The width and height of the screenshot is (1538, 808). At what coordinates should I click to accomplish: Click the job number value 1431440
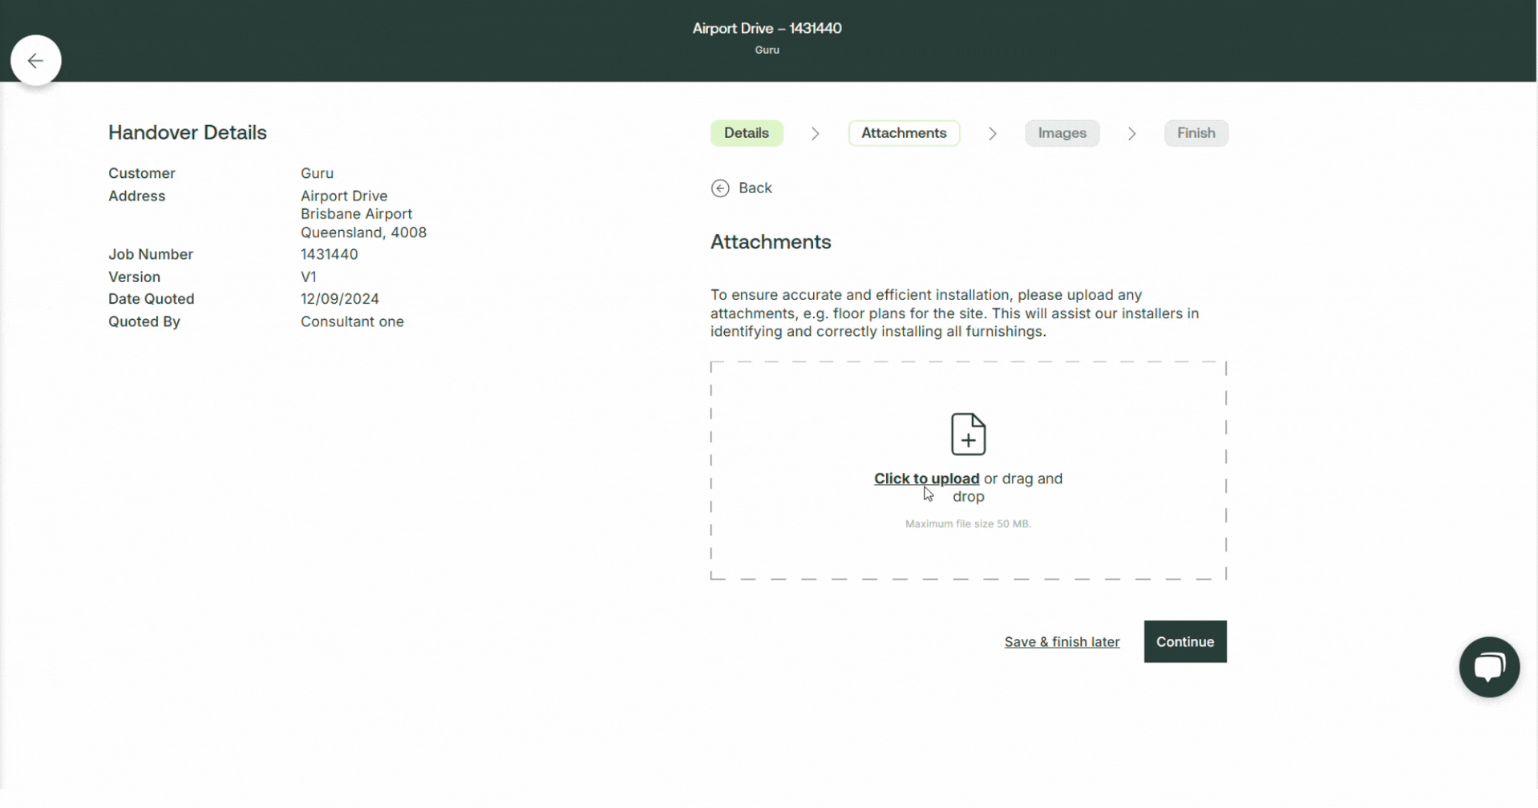pyautogui.click(x=329, y=254)
